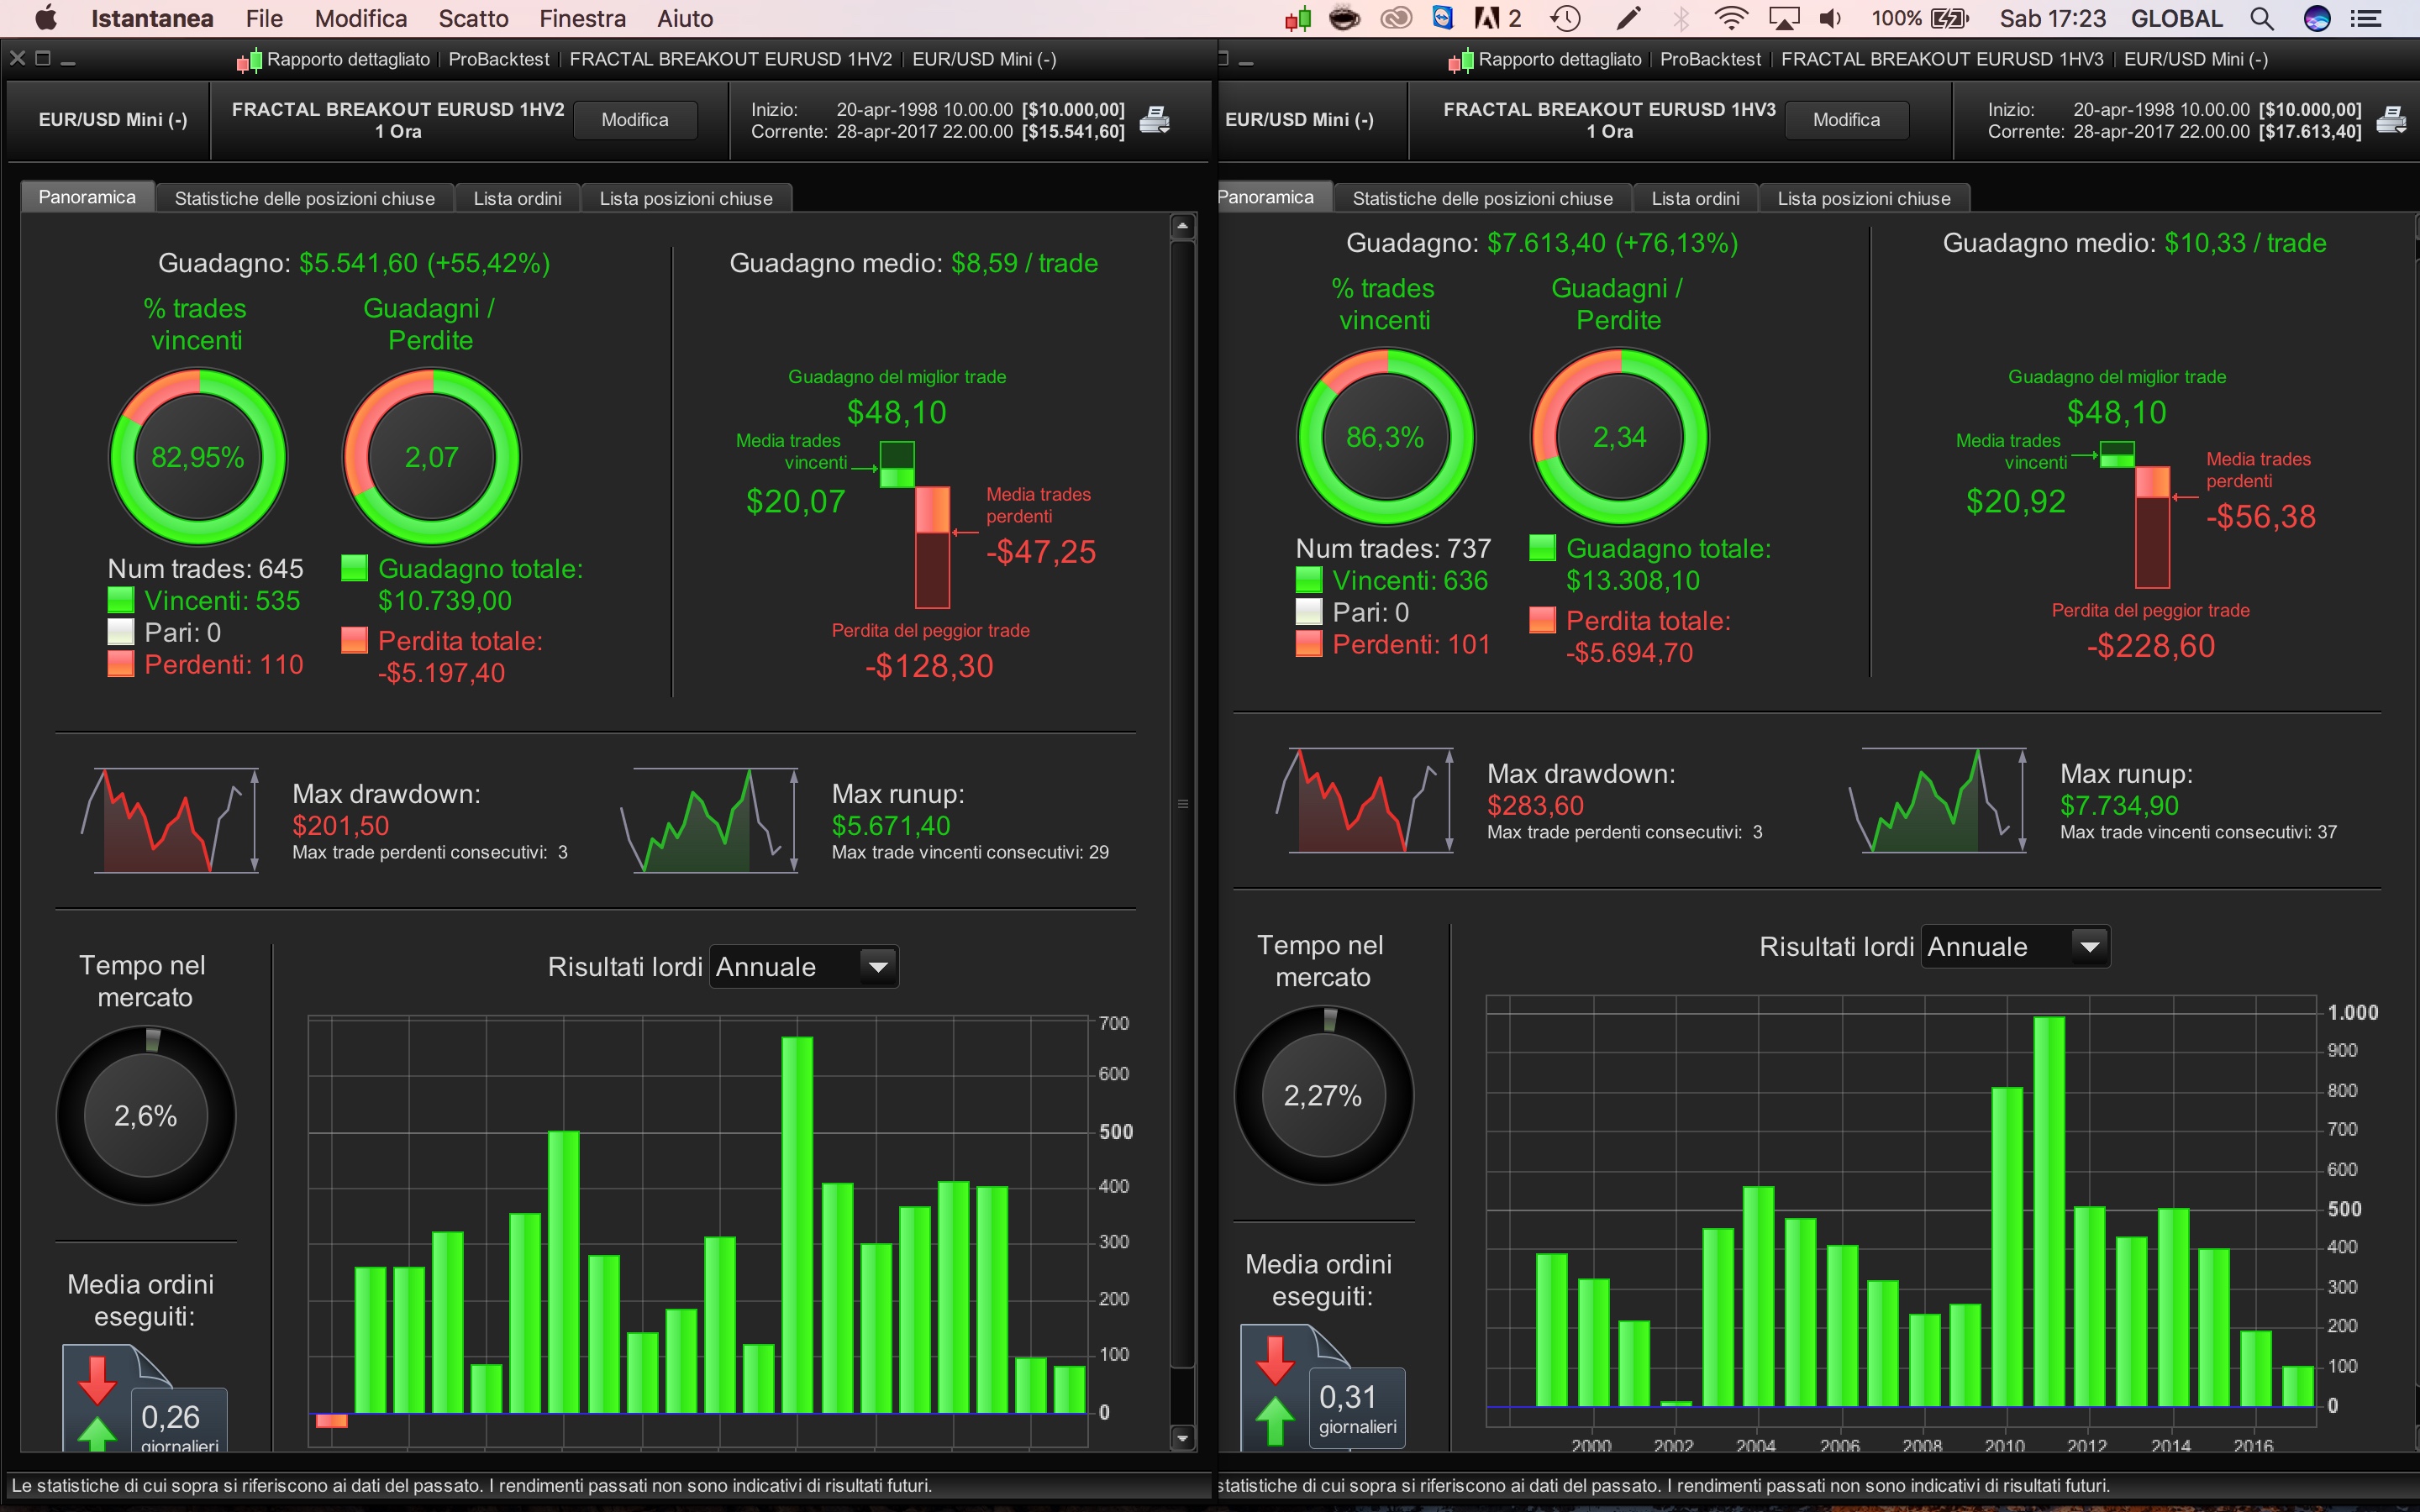2420x1512 pixels.
Task: Click the green Vincenti legend swatch on left
Action: [x=121, y=600]
